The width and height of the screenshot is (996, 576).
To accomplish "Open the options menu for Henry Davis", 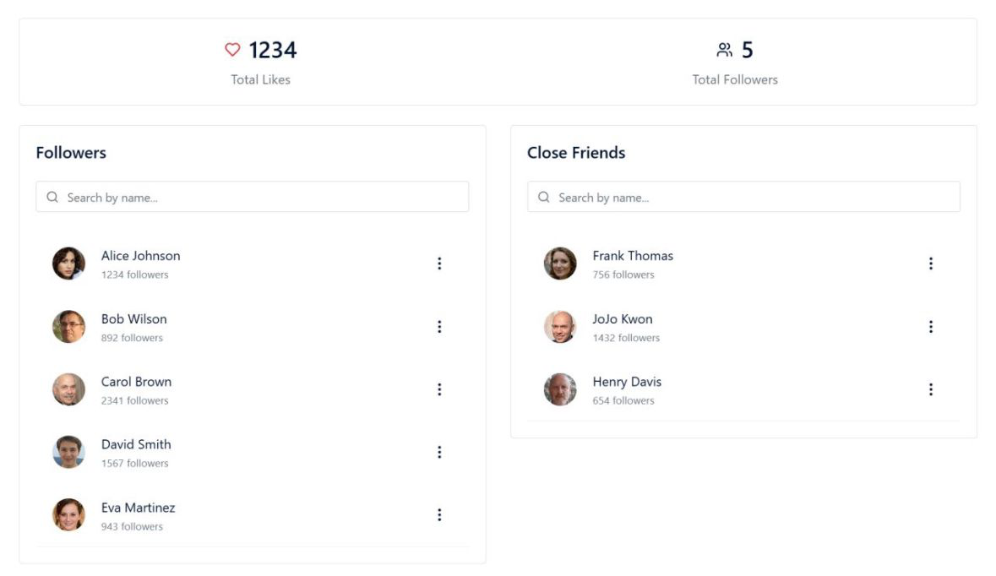I will 931,389.
